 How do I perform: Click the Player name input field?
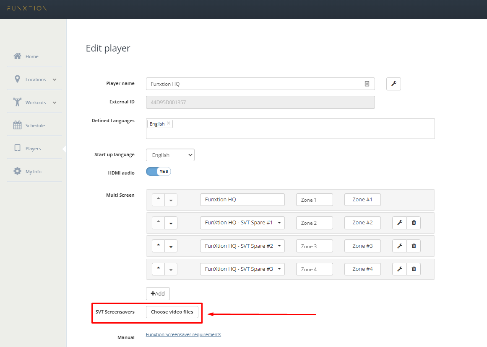click(260, 84)
